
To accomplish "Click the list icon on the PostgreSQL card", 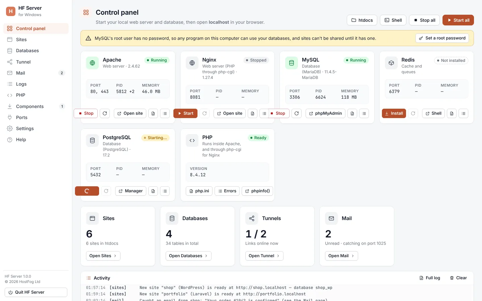I will click(165, 191).
